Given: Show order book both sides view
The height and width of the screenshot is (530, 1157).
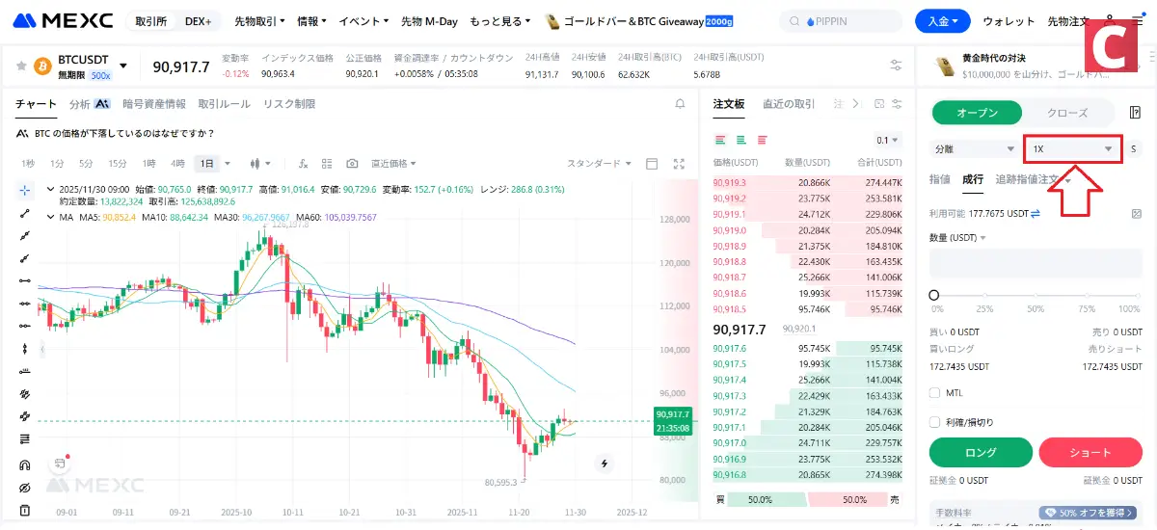Looking at the screenshot, I should pyautogui.click(x=720, y=140).
